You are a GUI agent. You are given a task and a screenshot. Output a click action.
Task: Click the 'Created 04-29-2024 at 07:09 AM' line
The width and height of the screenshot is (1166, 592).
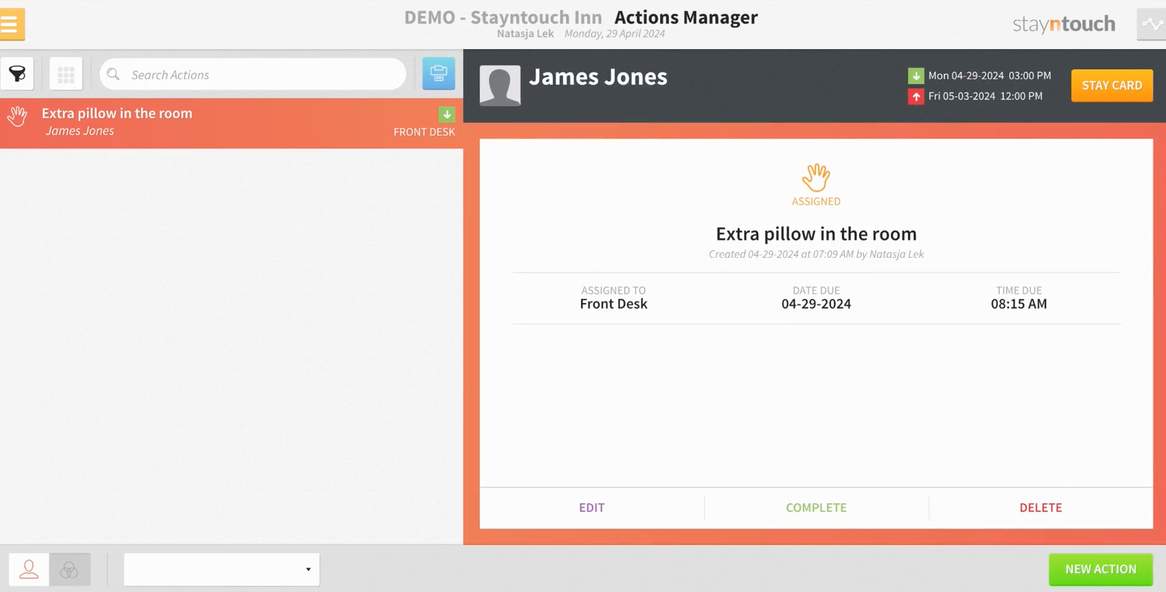(x=816, y=254)
